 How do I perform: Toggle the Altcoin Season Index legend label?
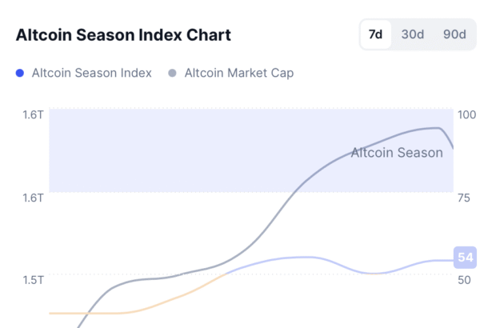[91, 74]
